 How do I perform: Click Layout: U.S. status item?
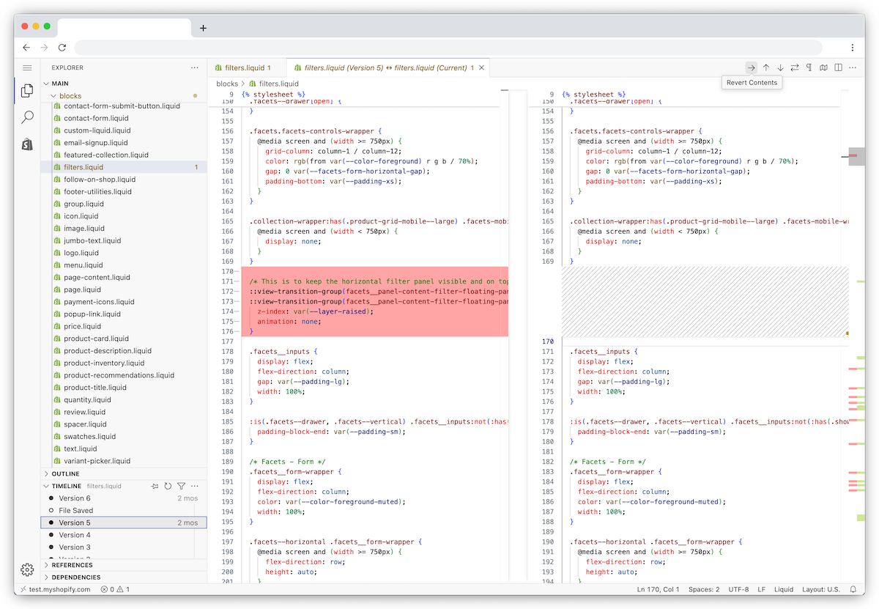coord(820,589)
